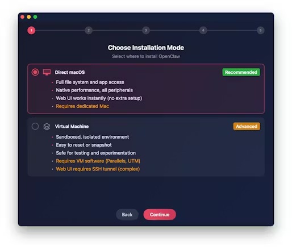Jump to step 3 in progress bar
Viewport: 292px width, 250px height.
tap(146, 30)
